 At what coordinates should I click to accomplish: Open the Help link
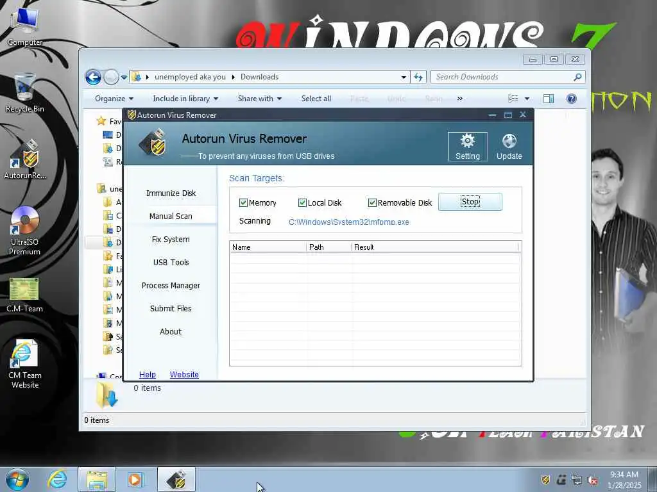click(148, 374)
